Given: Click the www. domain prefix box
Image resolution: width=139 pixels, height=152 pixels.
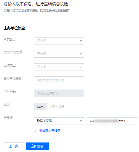Looking at the screenshot, I should 40,106.
